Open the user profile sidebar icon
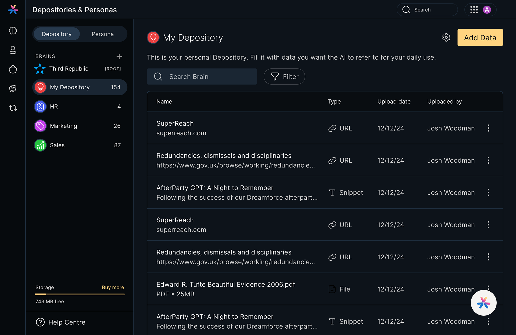This screenshot has width=516, height=335. click(13, 50)
